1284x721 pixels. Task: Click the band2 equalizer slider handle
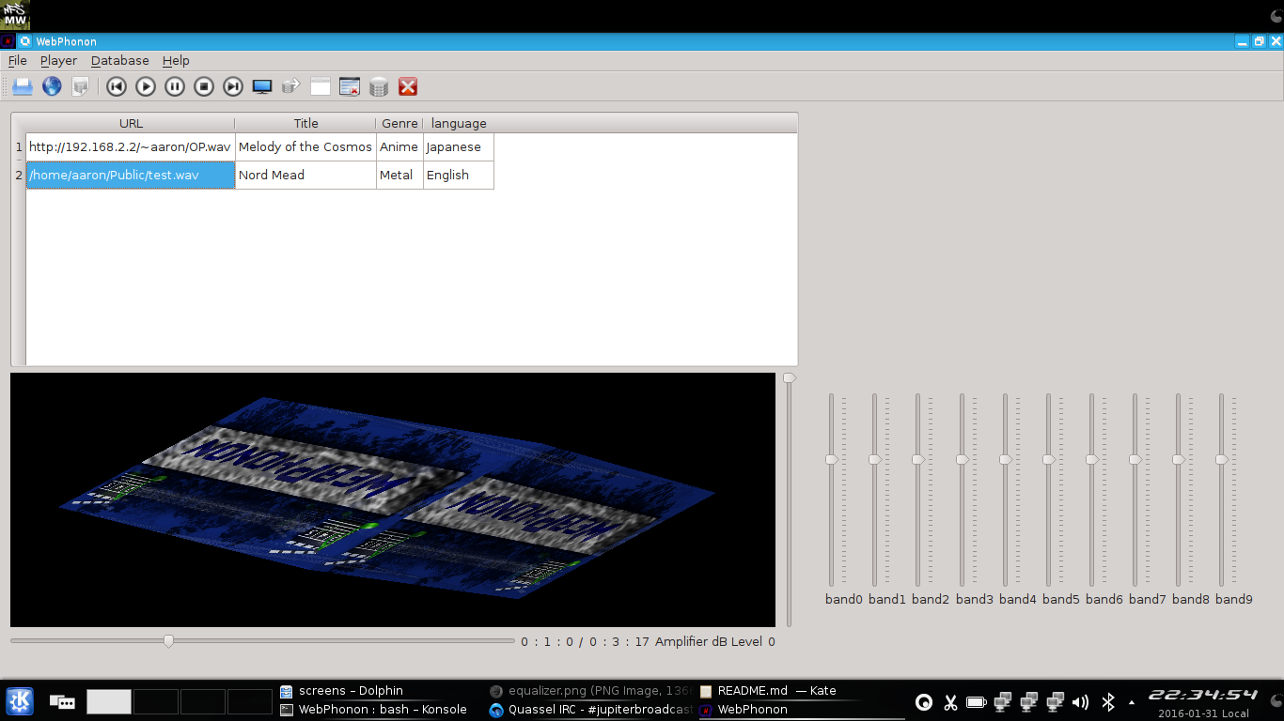tap(918, 459)
